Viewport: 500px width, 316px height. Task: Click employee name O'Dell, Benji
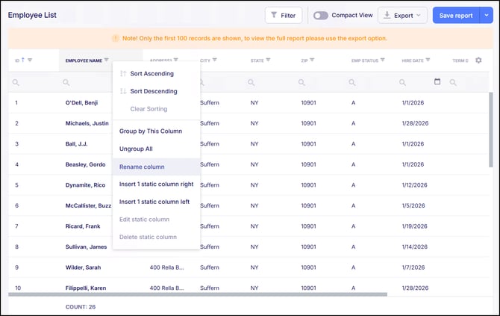(81, 103)
